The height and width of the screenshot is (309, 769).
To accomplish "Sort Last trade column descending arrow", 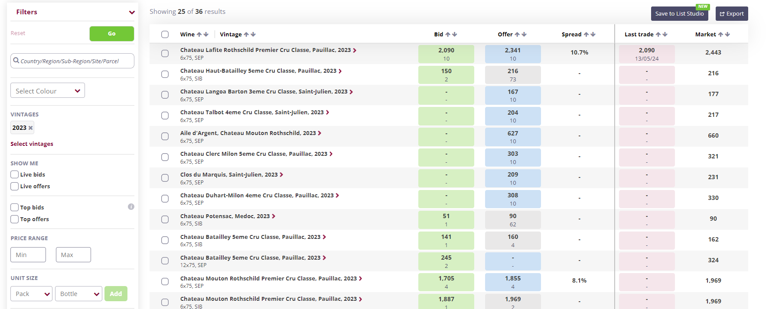I will click(665, 34).
